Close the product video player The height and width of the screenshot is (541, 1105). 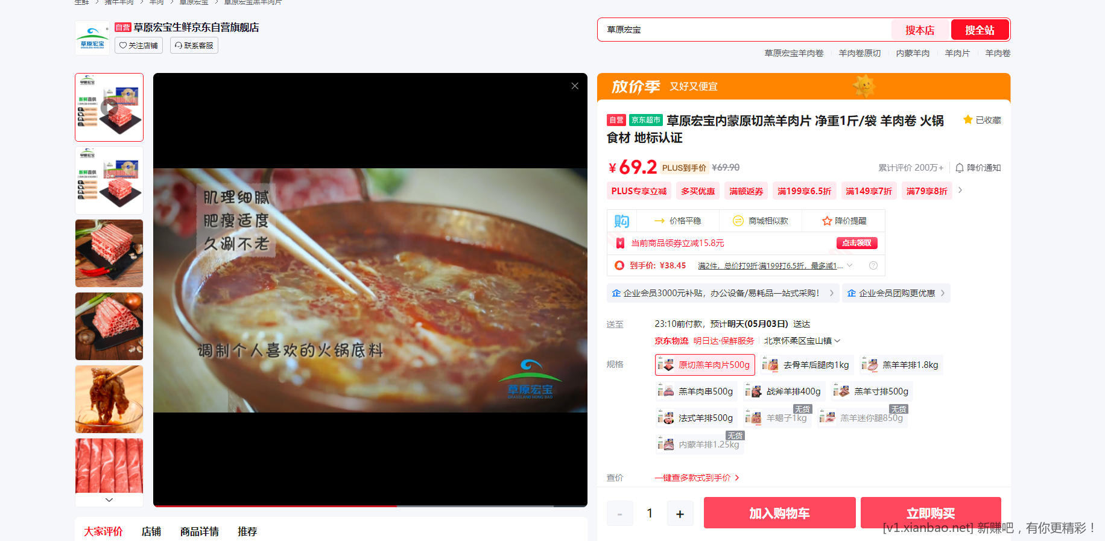(575, 86)
